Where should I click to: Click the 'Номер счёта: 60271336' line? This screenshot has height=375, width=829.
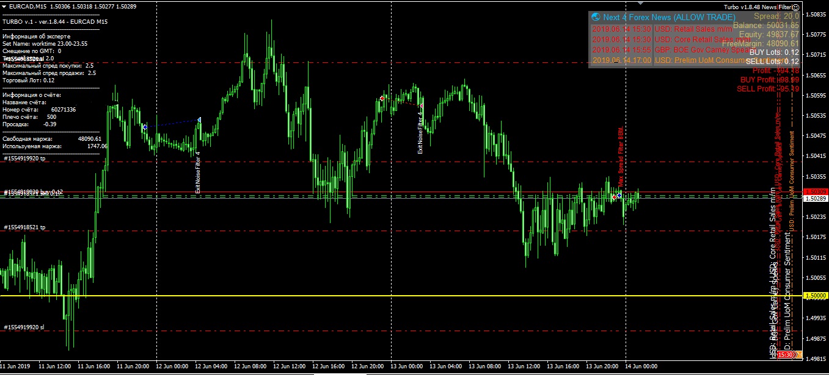[39, 110]
